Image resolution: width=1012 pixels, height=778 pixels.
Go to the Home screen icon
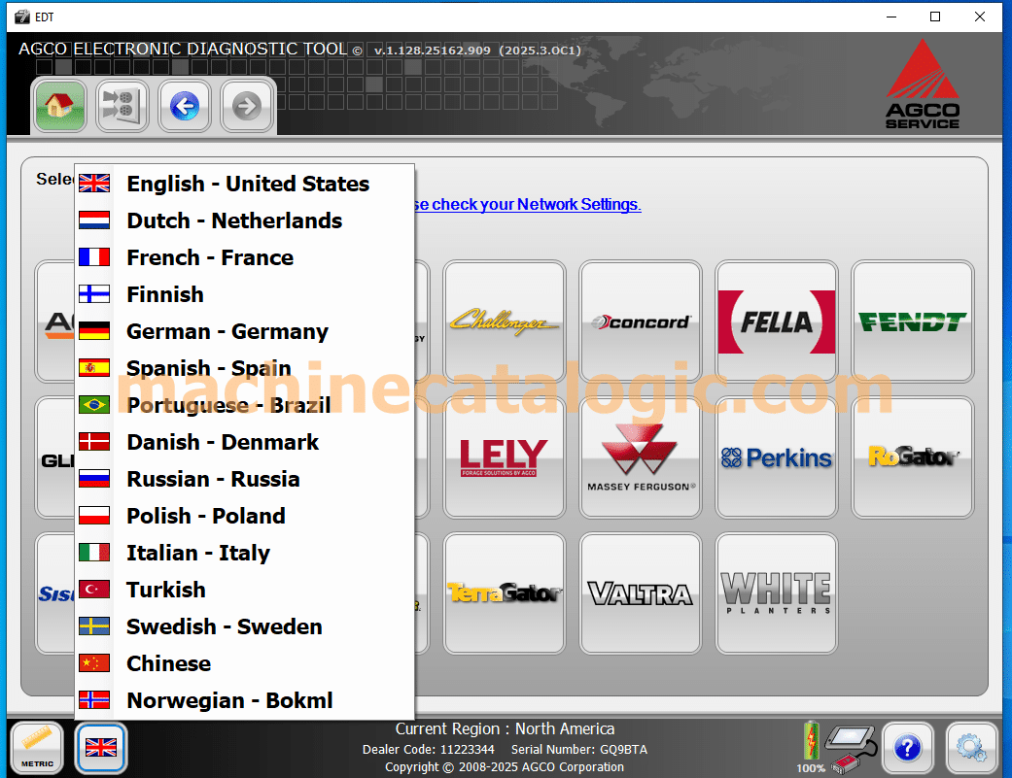[x=59, y=106]
